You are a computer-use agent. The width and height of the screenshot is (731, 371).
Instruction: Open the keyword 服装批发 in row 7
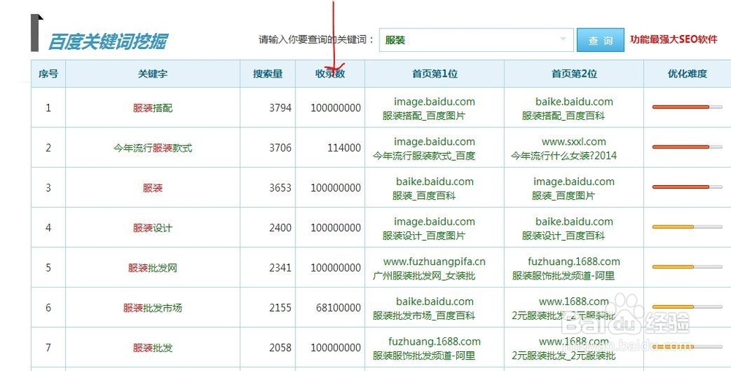tap(153, 348)
